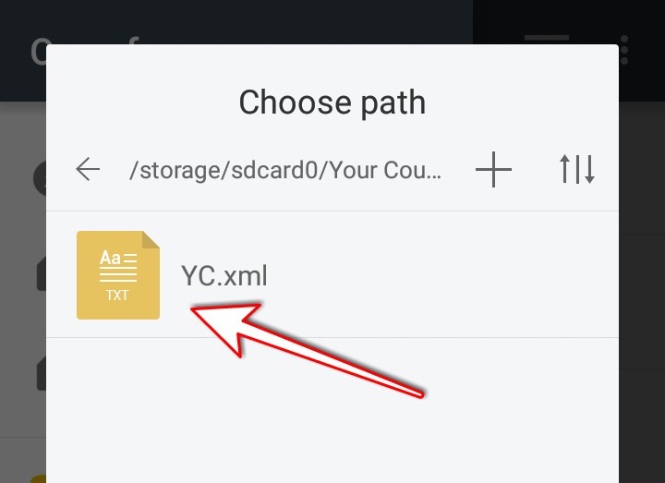Viewport: 665px width, 483px height.
Task: Open the dimmed three-dot overflow menu
Action: point(623,50)
